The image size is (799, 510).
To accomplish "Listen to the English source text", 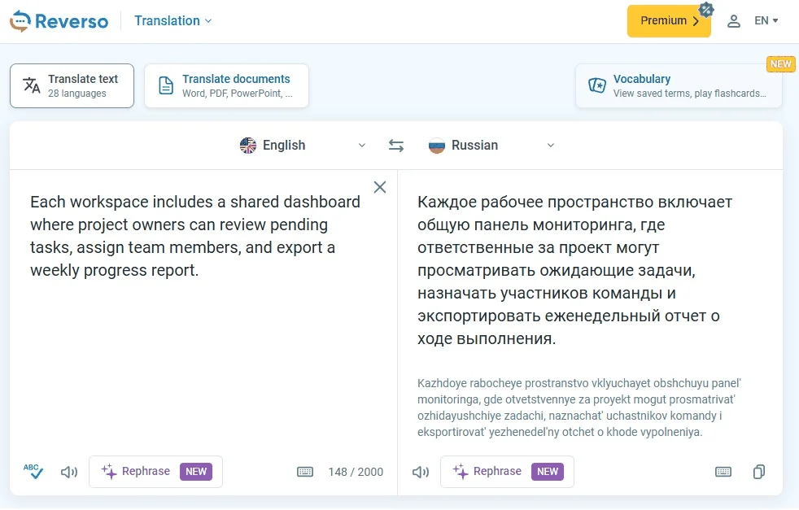I will pyautogui.click(x=69, y=472).
